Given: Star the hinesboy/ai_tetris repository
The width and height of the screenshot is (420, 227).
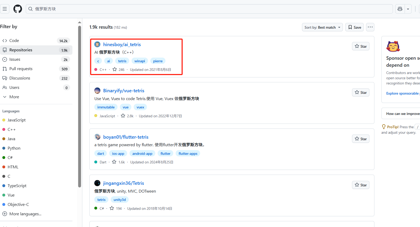Looking at the screenshot, I should point(361,46).
